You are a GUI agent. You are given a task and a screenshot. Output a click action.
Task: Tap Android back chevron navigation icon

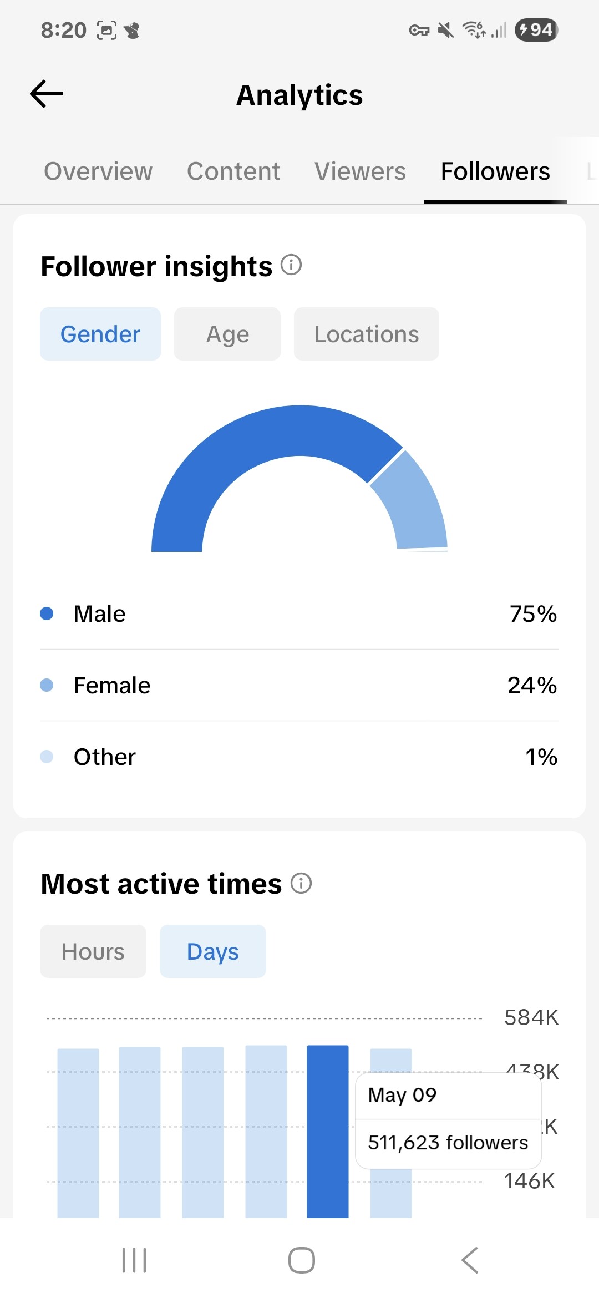pyautogui.click(x=470, y=1260)
